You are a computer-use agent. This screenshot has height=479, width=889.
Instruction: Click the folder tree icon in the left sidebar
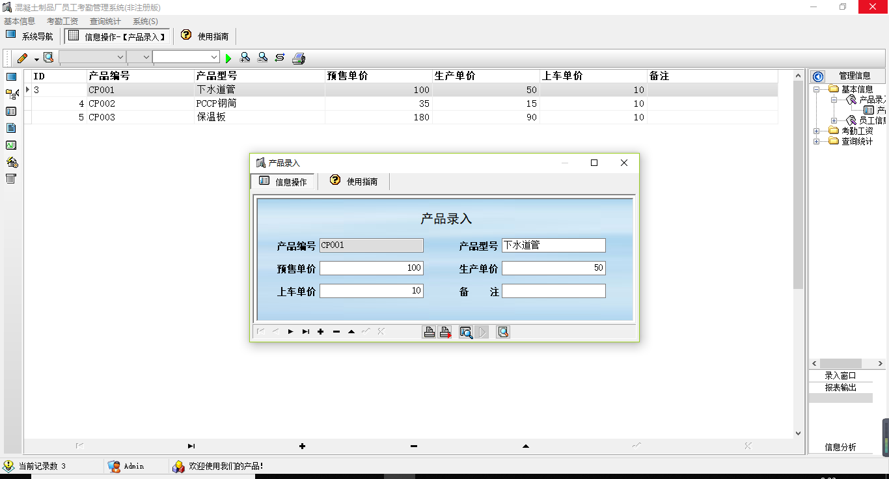(x=12, y=94)
